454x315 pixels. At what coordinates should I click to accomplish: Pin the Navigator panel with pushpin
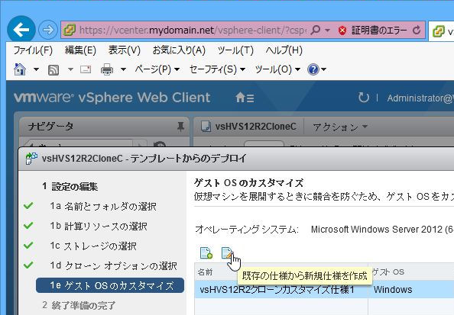tap(180, 127)
